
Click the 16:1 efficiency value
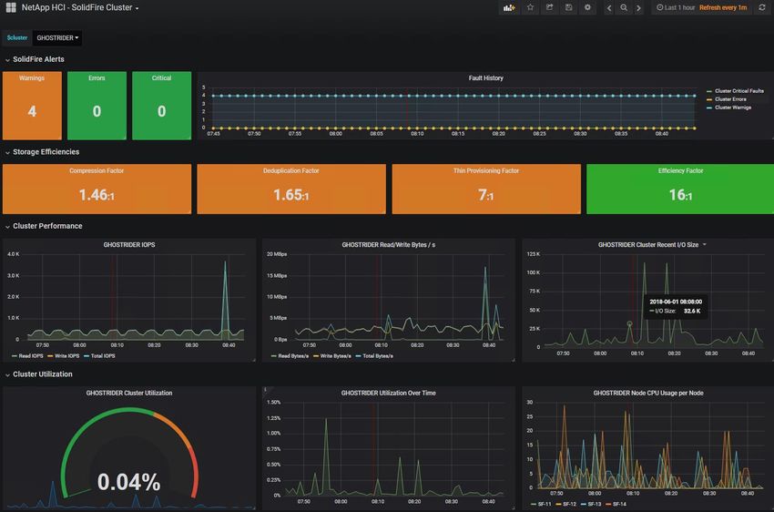click(x=680, y=195)
